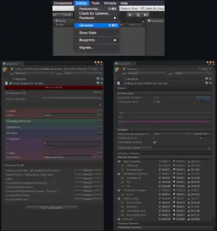Open gear menu on Debug System Behaviour row
Image resolution: width=217 pixels, height=231 pixels.
point(210,83)
